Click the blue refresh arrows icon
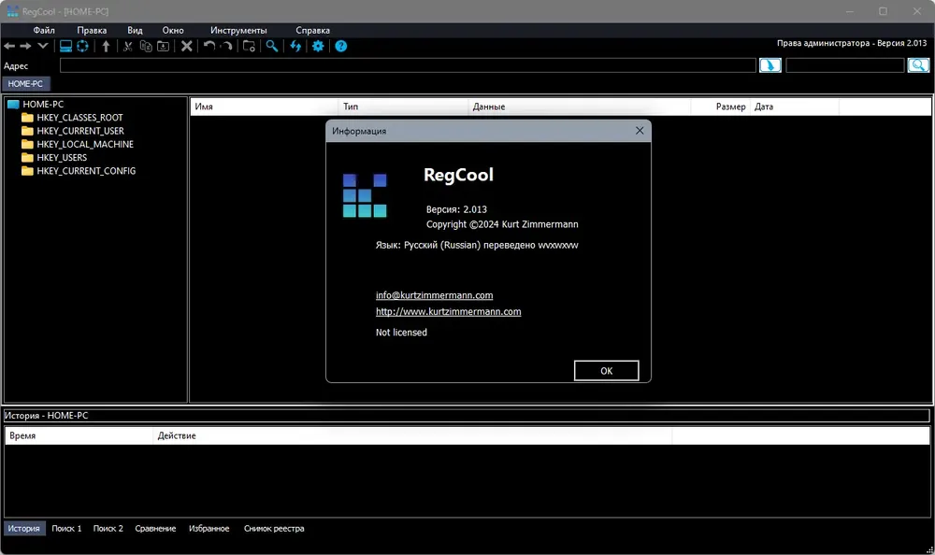This screenshot has width=935, height=555. tap(295, 46)
